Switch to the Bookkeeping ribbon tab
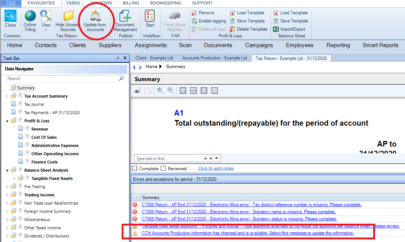This screenshot has height=242, width=405. 165,3
